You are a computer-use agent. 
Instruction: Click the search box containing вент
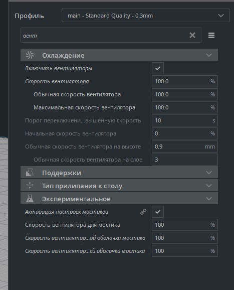[x=111, y=35]
